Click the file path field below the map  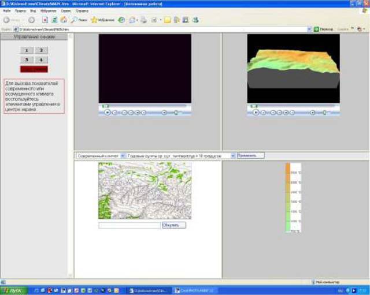point(129,225)
